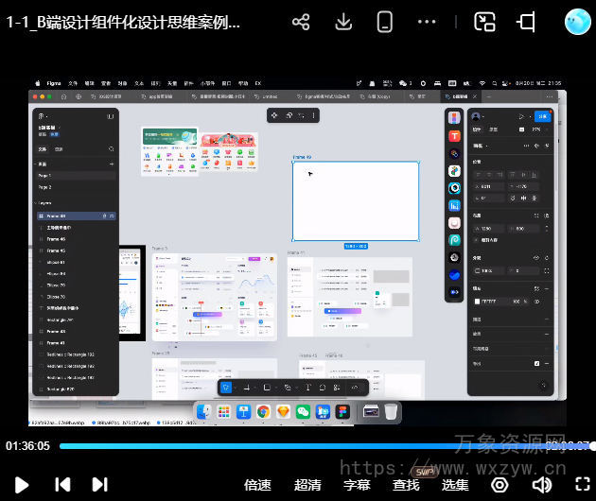Skip to the next video
This screenshot has height=501, width=596.
click(x=99, y=485)
